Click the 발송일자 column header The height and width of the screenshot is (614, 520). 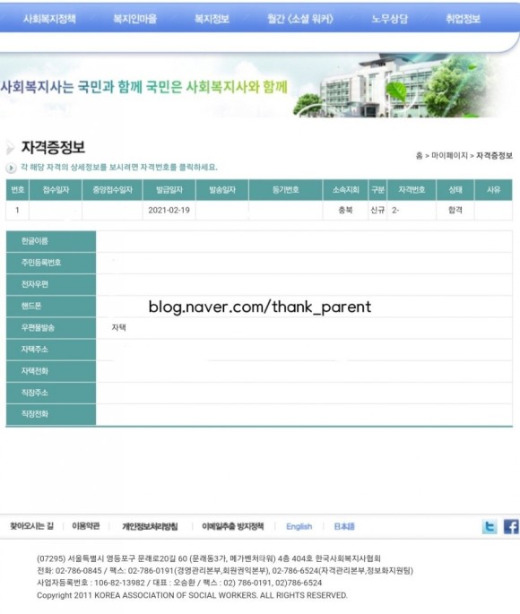[222, 190]
